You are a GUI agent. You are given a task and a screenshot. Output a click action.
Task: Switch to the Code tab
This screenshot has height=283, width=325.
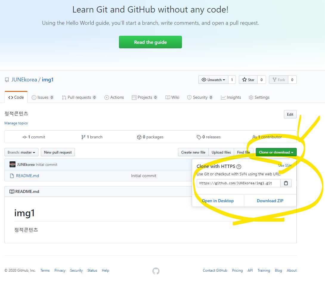click(16, 97)
